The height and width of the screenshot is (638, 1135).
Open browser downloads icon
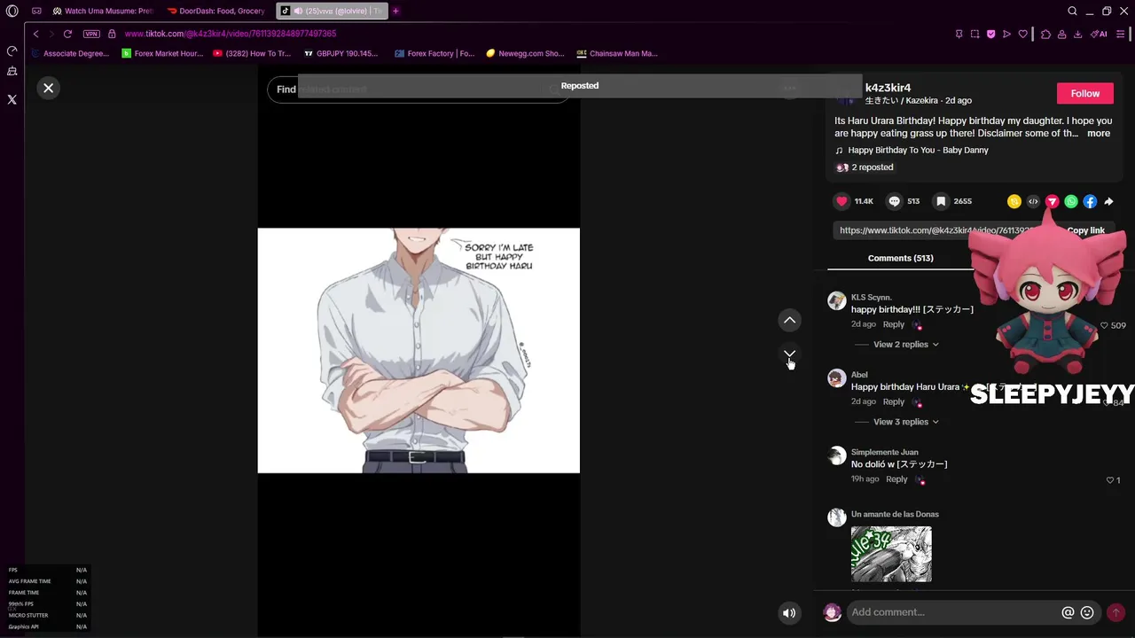point(1077,34)
